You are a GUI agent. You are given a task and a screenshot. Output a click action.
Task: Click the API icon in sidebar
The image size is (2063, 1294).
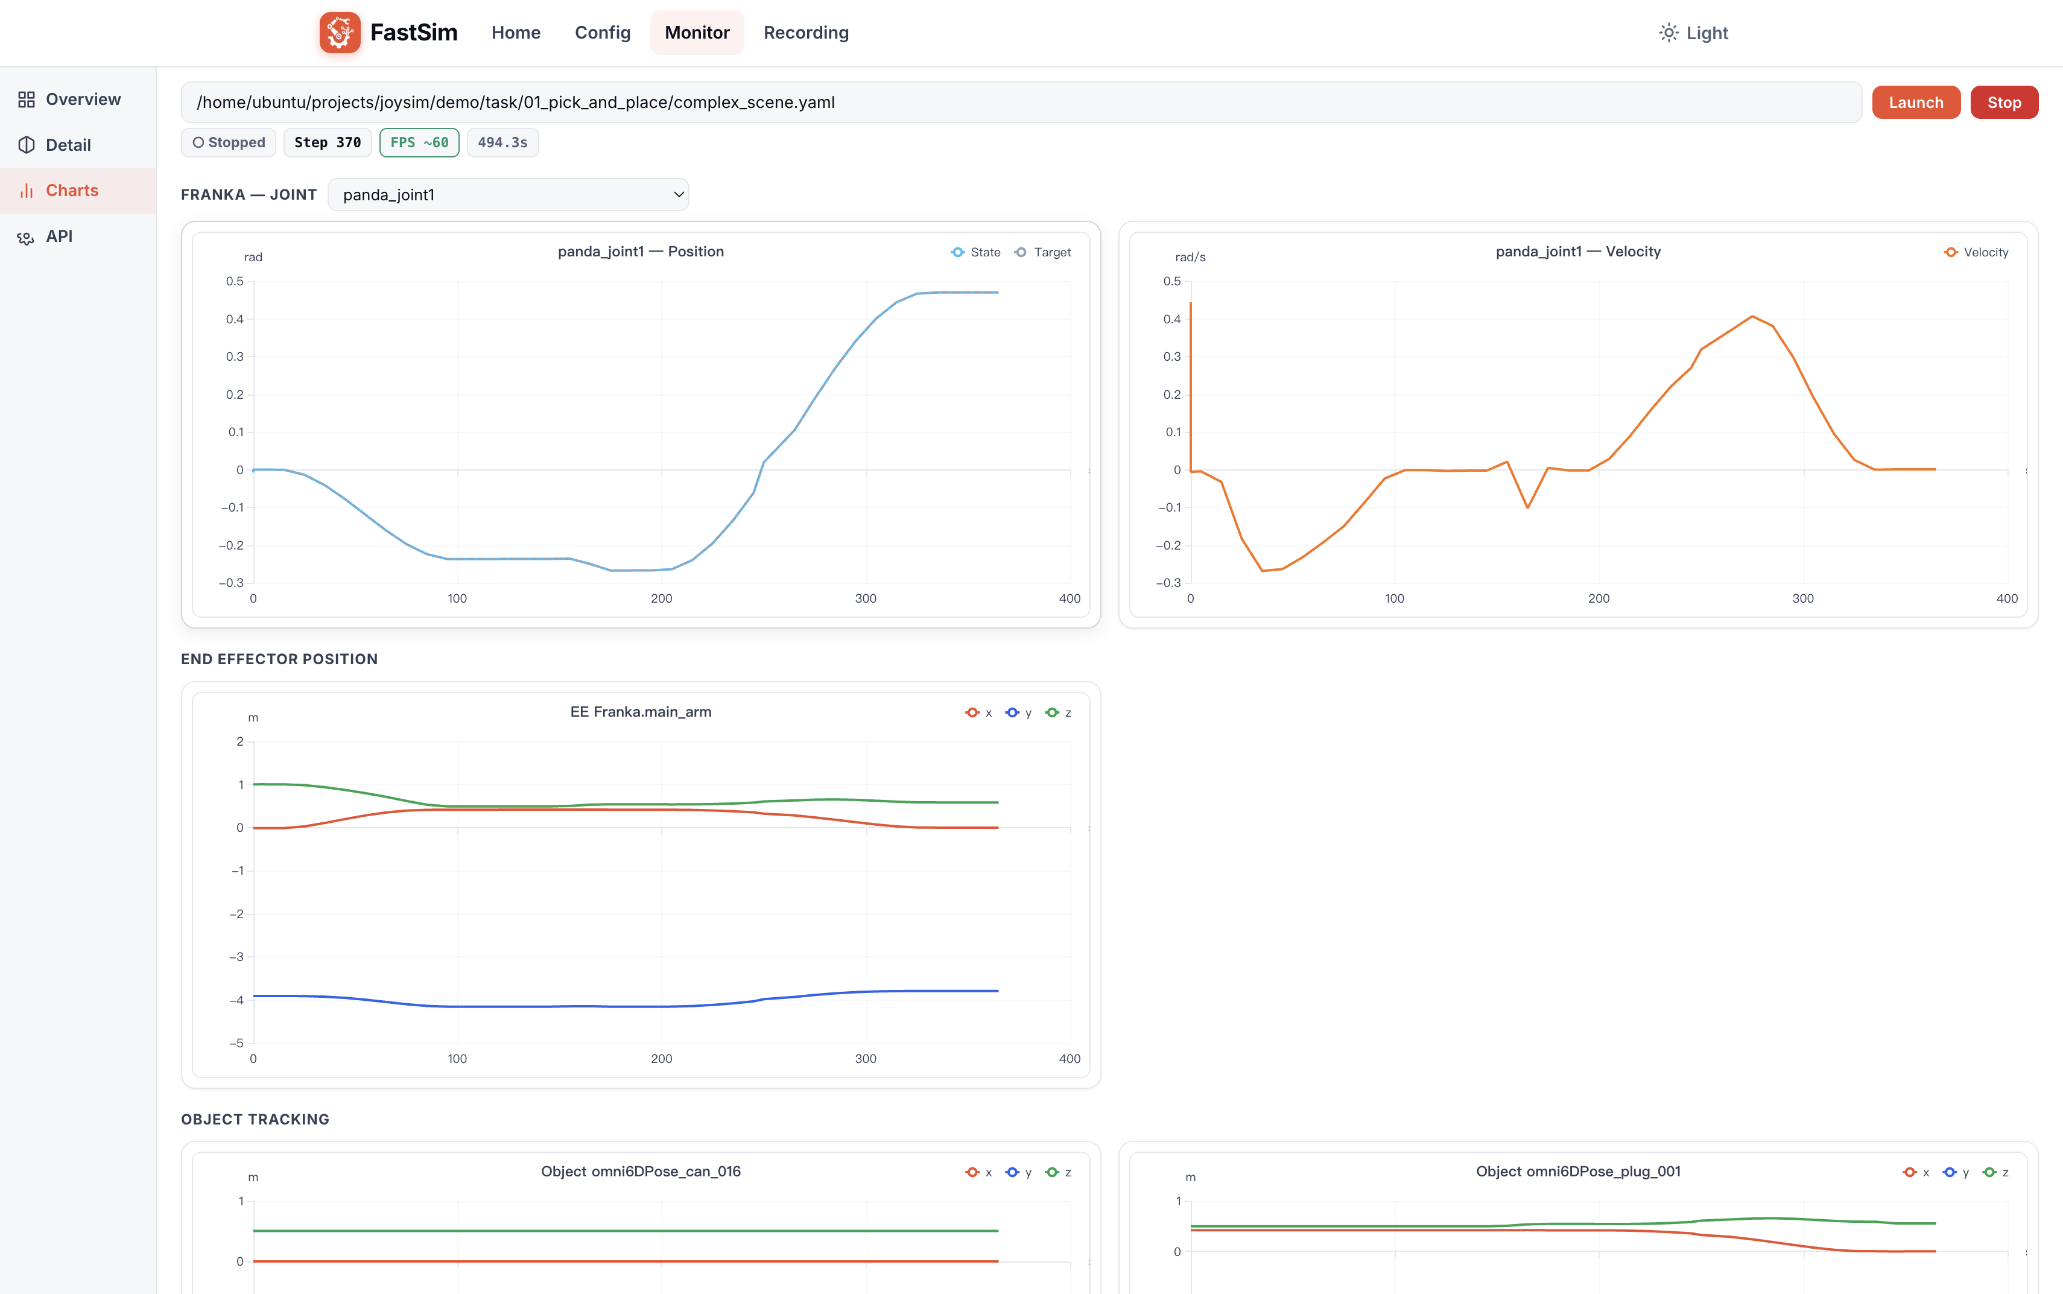point(27,236)
